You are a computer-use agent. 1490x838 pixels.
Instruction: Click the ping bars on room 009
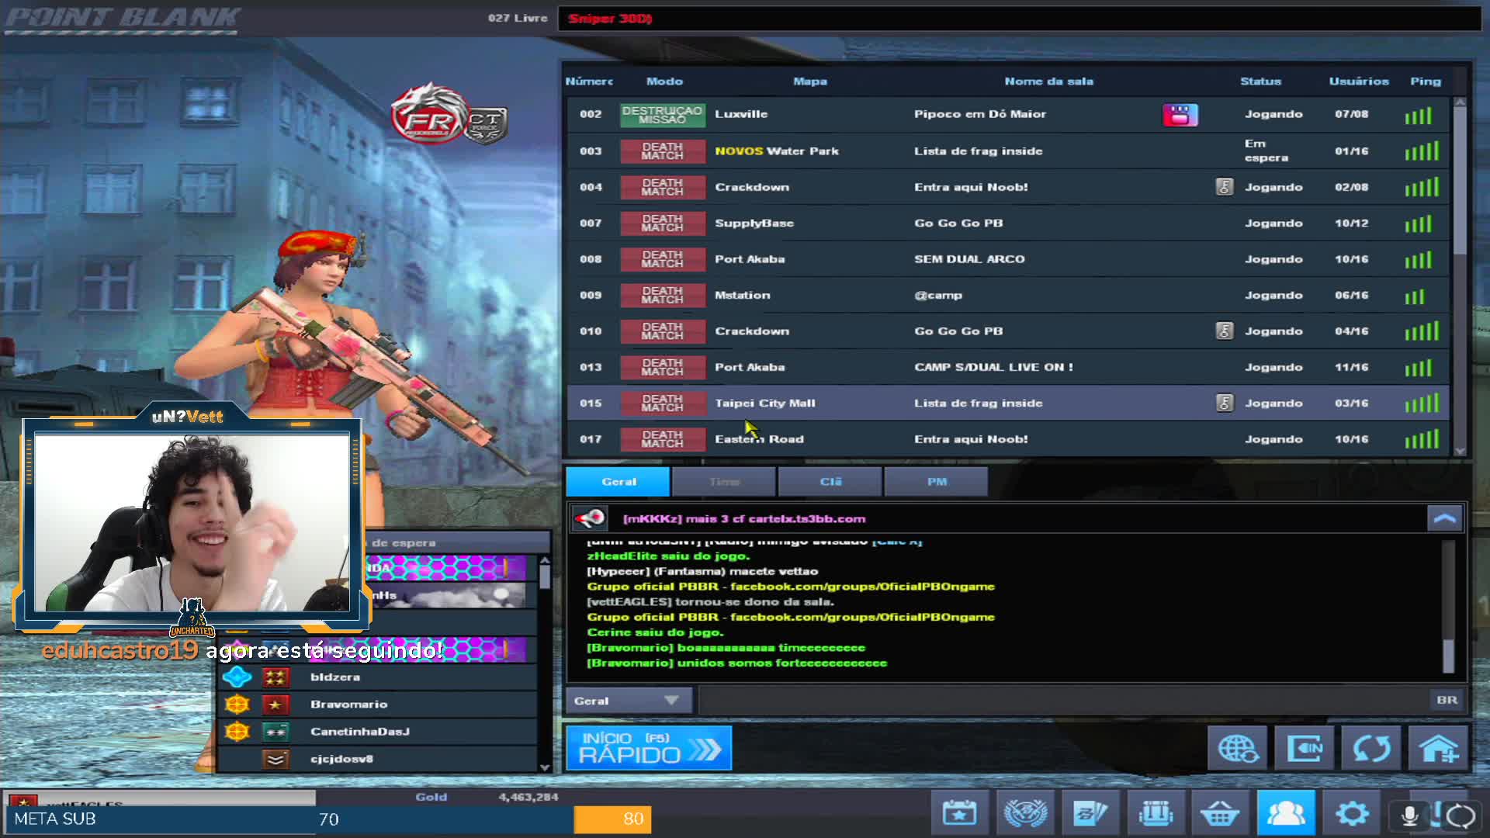1415,296
